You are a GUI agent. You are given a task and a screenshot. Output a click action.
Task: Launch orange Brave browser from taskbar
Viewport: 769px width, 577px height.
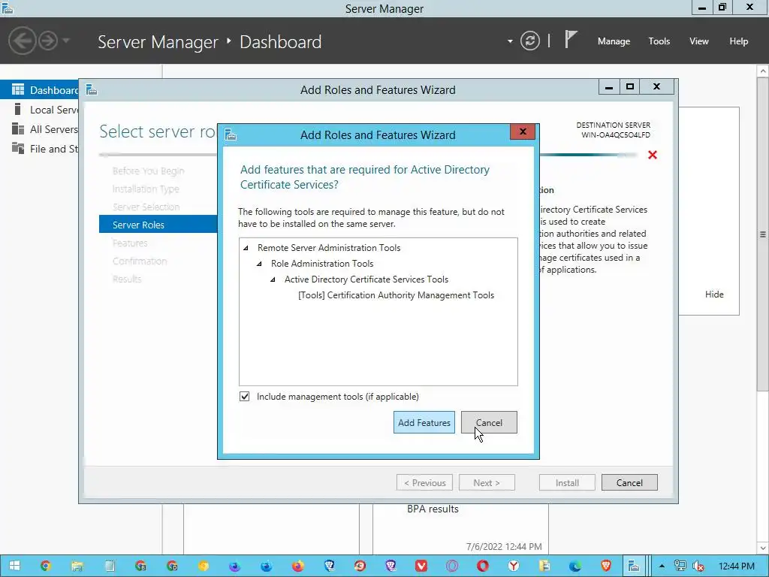606,566
